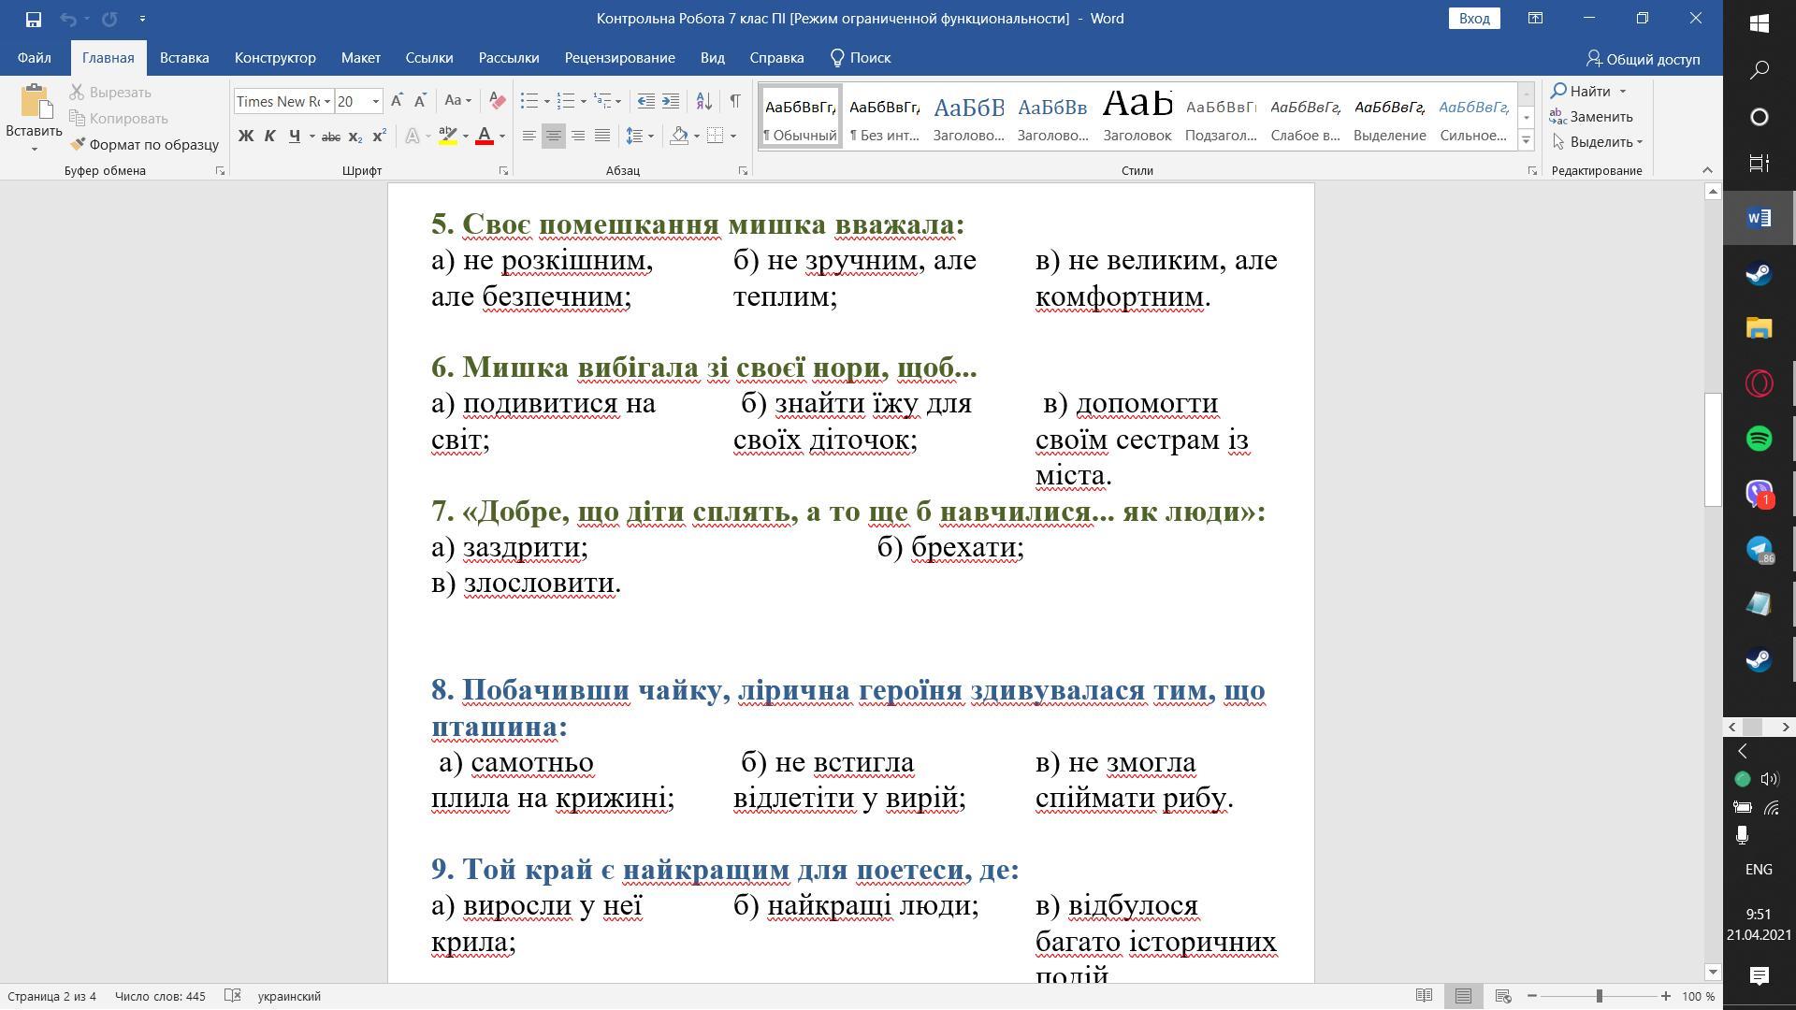The image size is (1796, 1010).
Task: Clear all formatting eraser icon
Action: (x=497, y=101)
